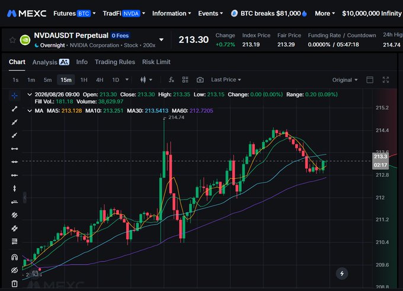Collapse the OHLC data legend chevron
The height and width of the screenshot is (291, 403).
click(x=30, y=94)
